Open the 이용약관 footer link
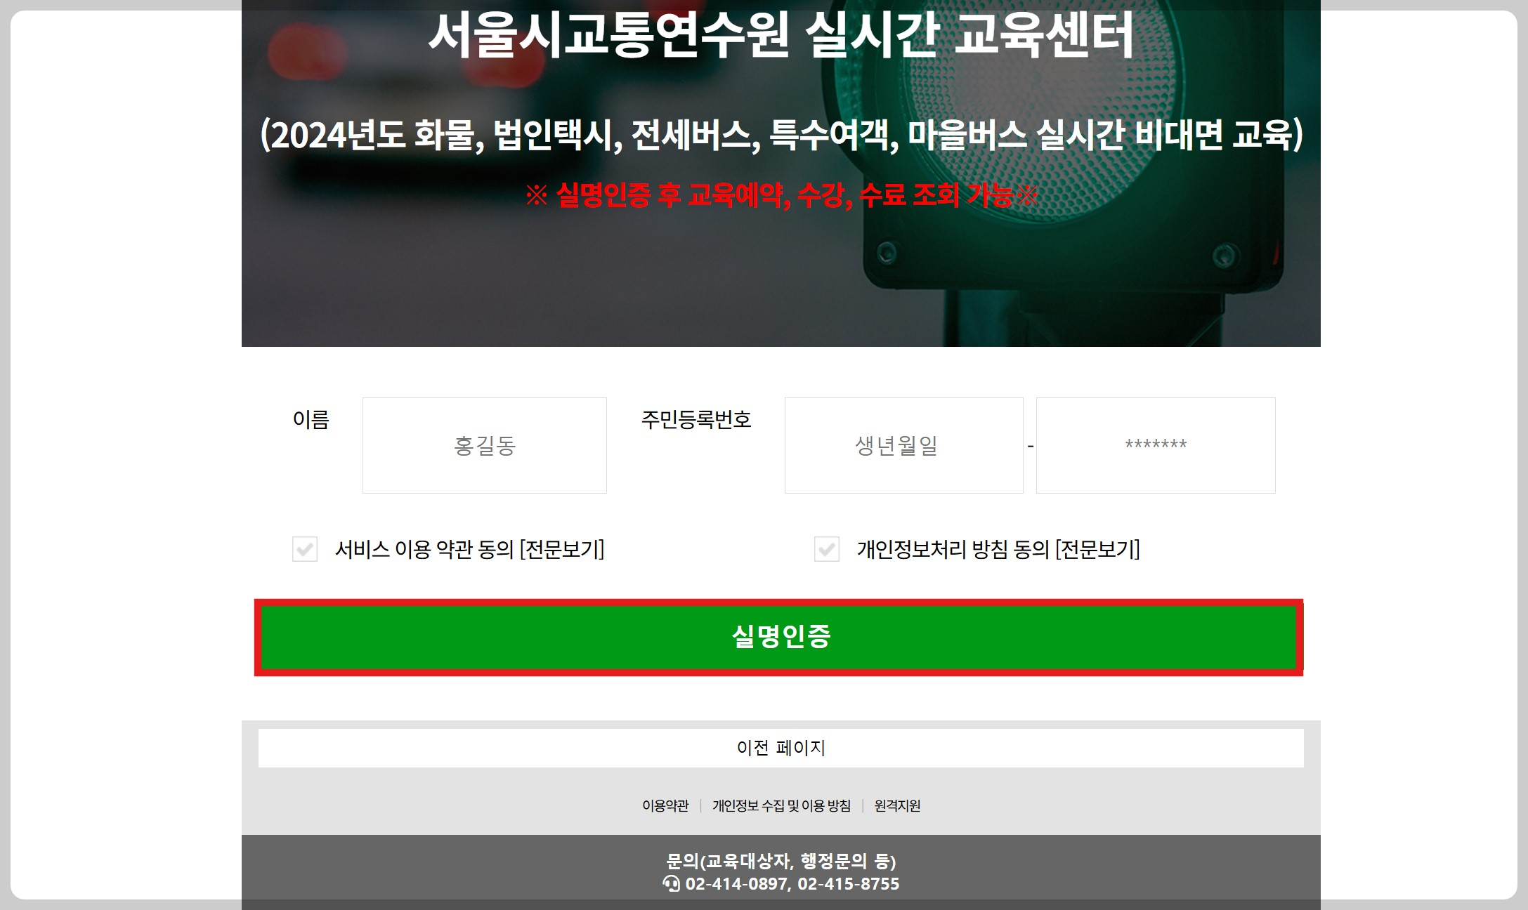This screenshot has width=1528, height=910. 665,805
